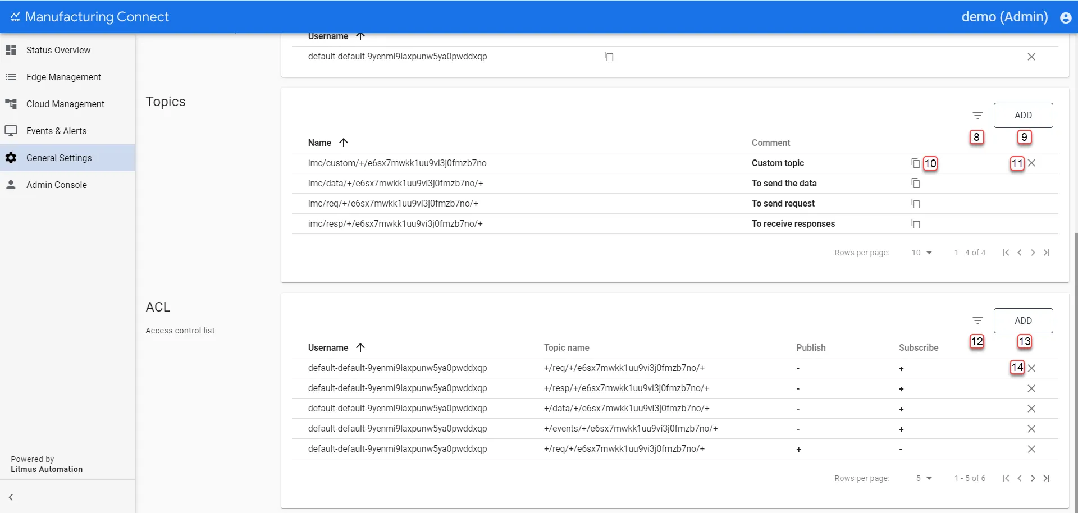Go to next page of Topics table
This screenshot has height=513, width=1078.
point(1033,253)
